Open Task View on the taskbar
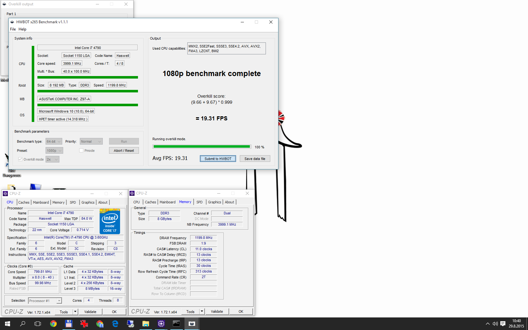Screen dimensions: 528x330 (38, 324)
